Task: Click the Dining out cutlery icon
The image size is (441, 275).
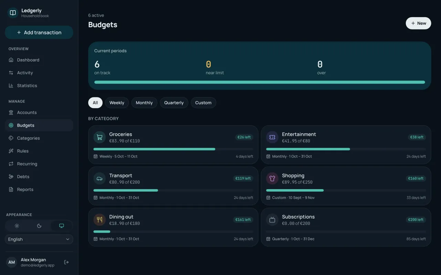Action: pyautogui.click(x=100, y=220)
